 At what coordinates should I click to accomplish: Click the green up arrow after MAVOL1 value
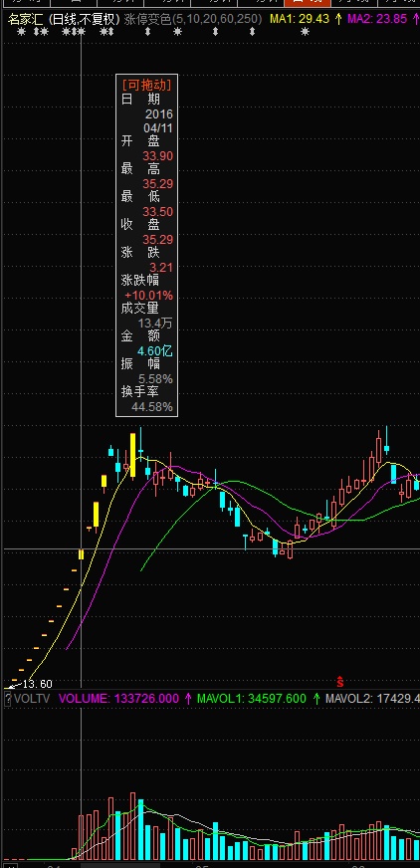[x=316, y=699]
